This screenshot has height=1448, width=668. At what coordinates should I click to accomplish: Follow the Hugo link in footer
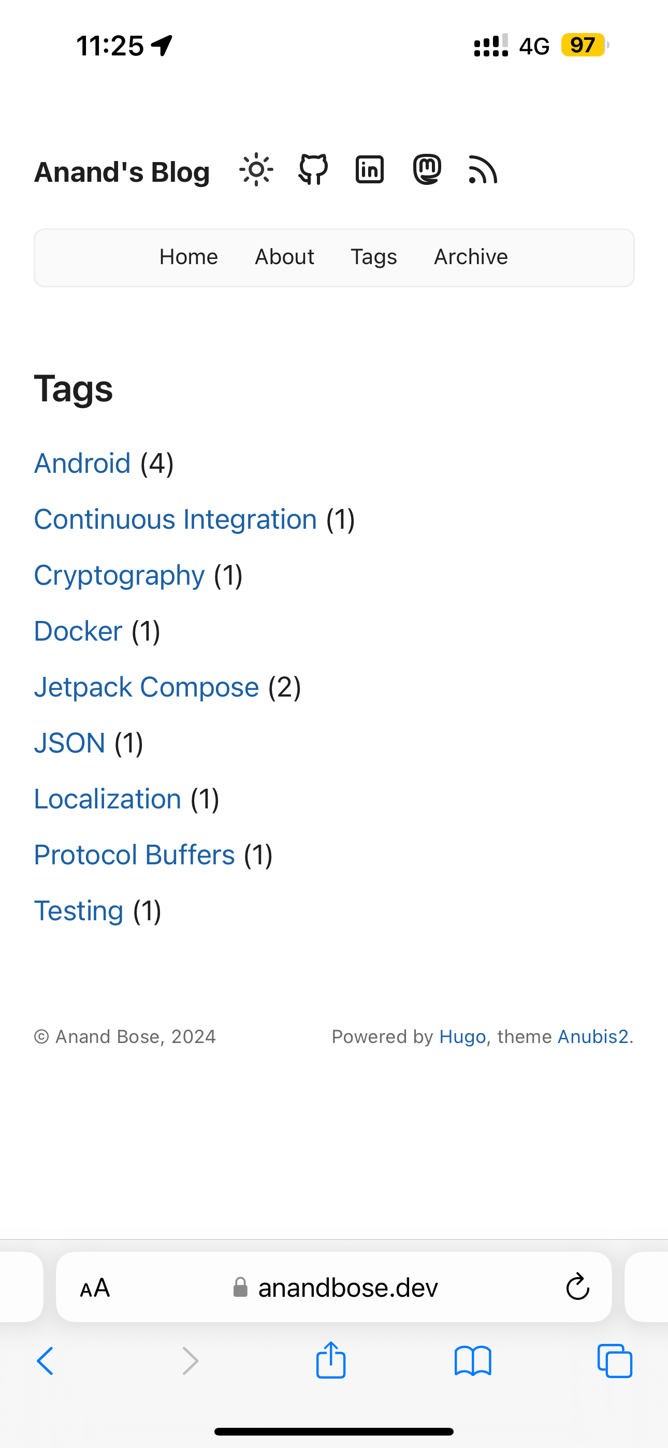point(462,1036)
